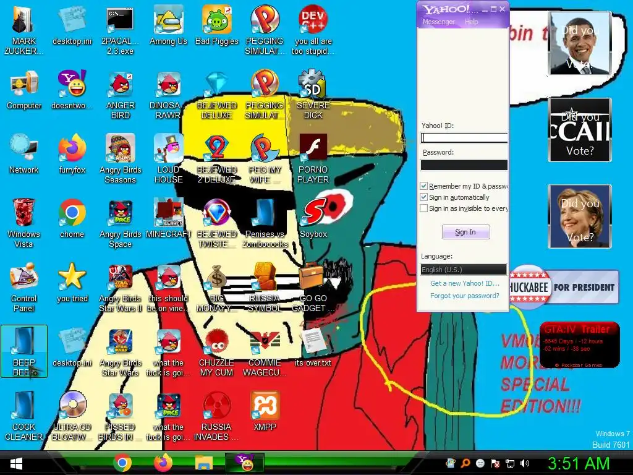Toggle 'Remember my ID & password' checkbox
This screenshot has width=633, height=475.
pyautogui.click(x=423, y=186)
